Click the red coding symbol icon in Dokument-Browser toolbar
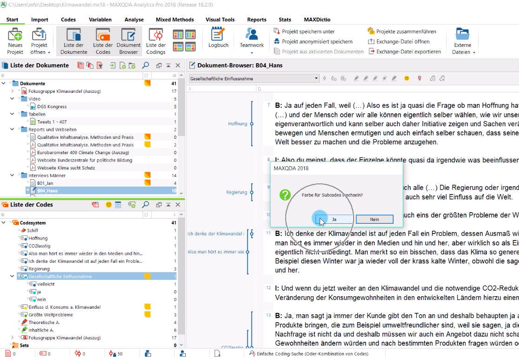Image resolution: width=519 pixels, height=357 pixels. coord(420,78)
